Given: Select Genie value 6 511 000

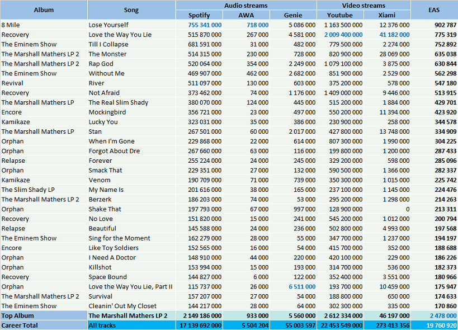Looking at the screenshot, I should click(293, 286).
